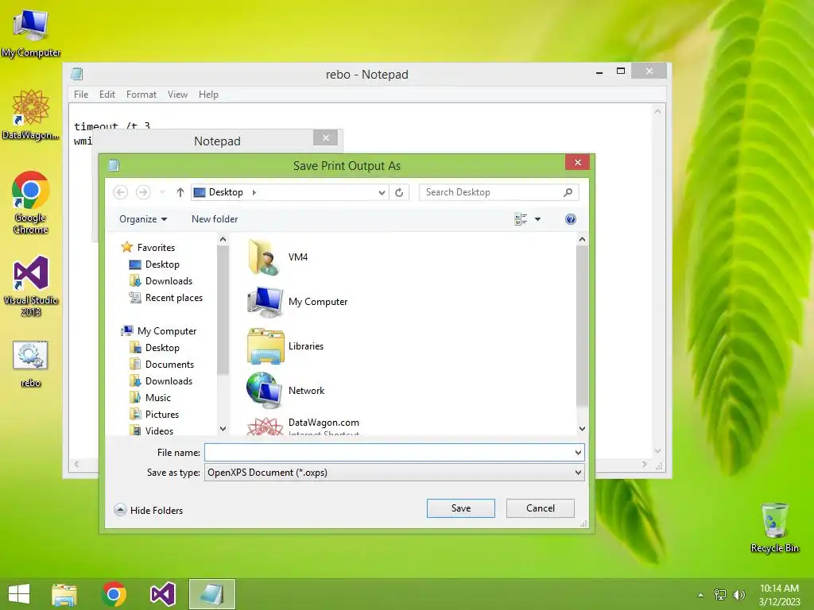Click navigation pane scrollbar down arrow
This screenshot has width=814, height=610.
pos(223,429)
